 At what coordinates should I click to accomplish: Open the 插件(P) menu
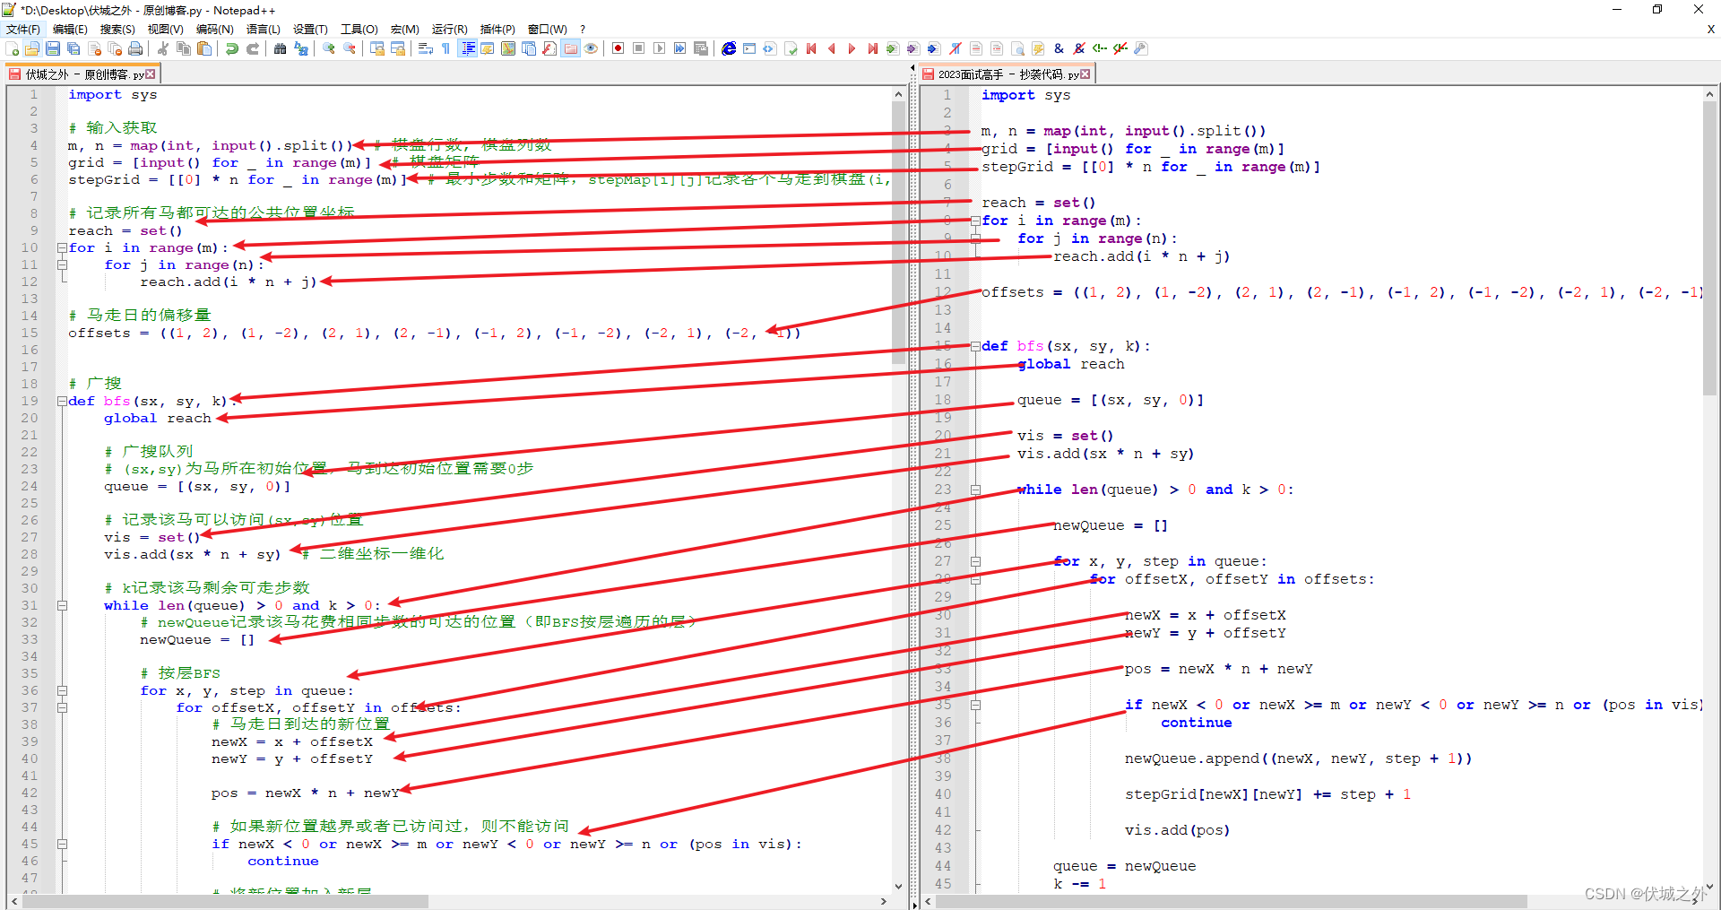pyautogui.click(x=497, y=29)
